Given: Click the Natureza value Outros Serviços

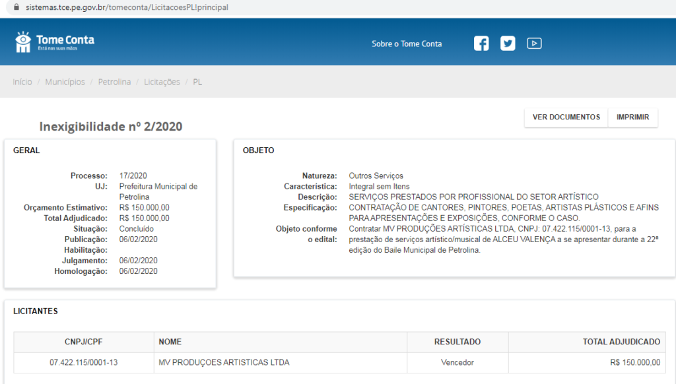Looking at the screenshot, I should pos(376,176).
